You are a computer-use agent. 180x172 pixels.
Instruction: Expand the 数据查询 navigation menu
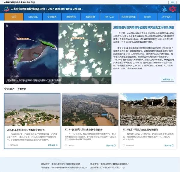(x=71, y=17)
